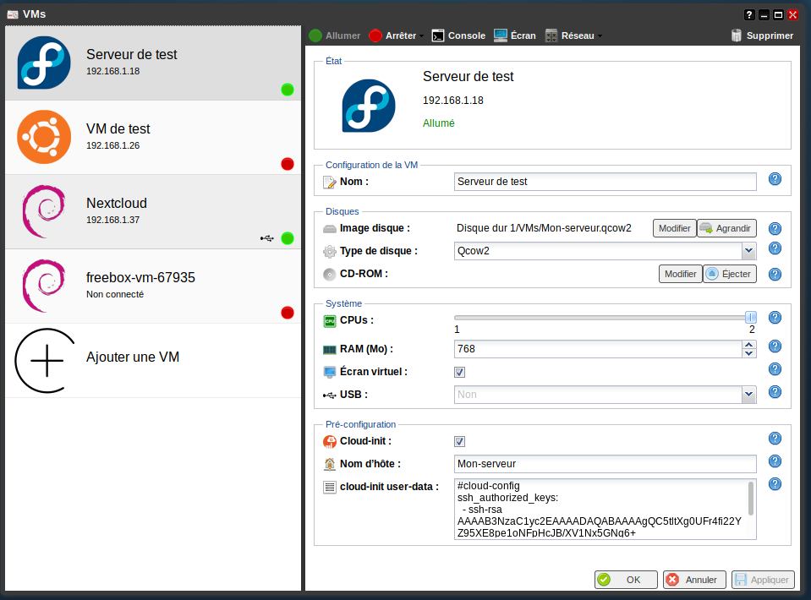Click the Ajouter une VM plus icon
Image resolution: width=811 pixels, height=600 pixels.
(x=47, y=360)
